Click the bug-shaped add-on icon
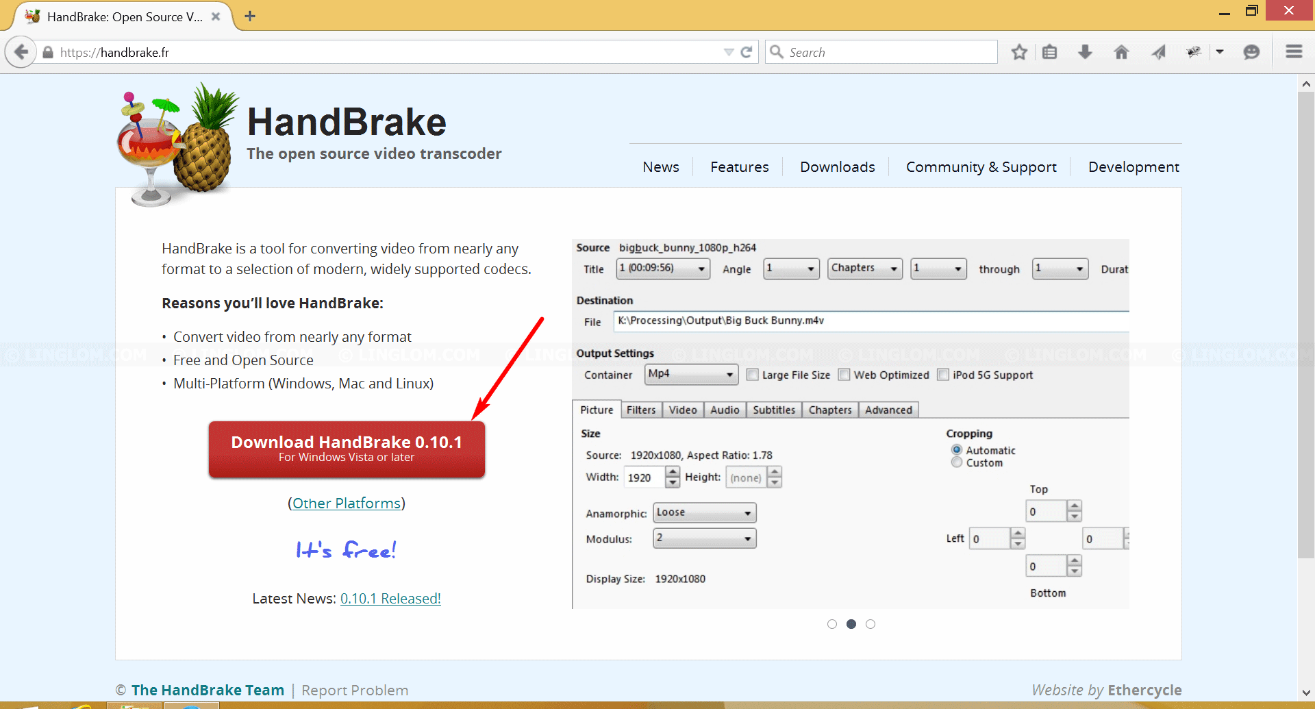The image size is (1315, 709). tap(1194, 52)
